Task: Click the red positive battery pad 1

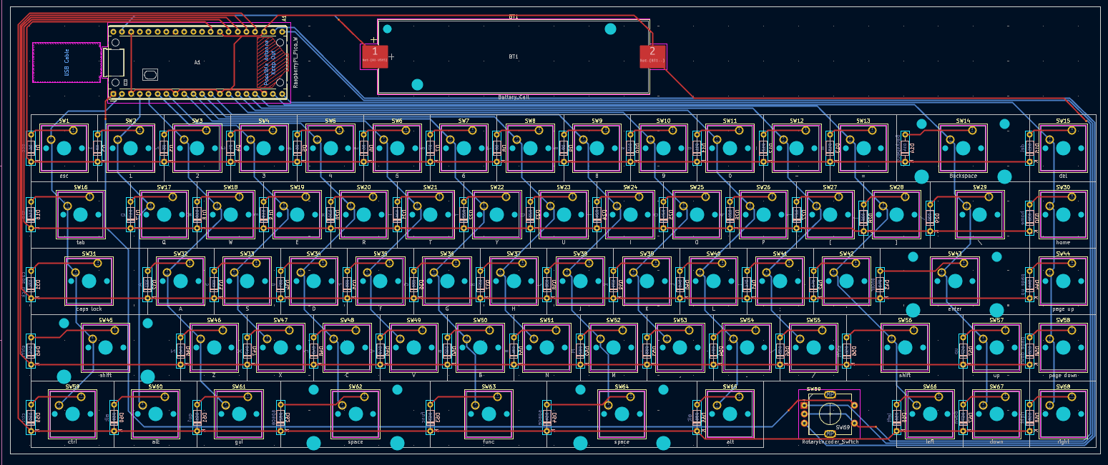Action: (x=374, y=57)
